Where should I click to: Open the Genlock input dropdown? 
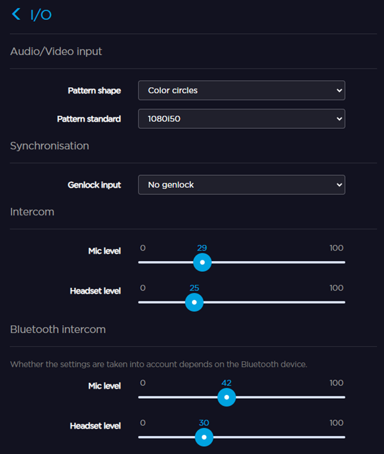(241, 185)
